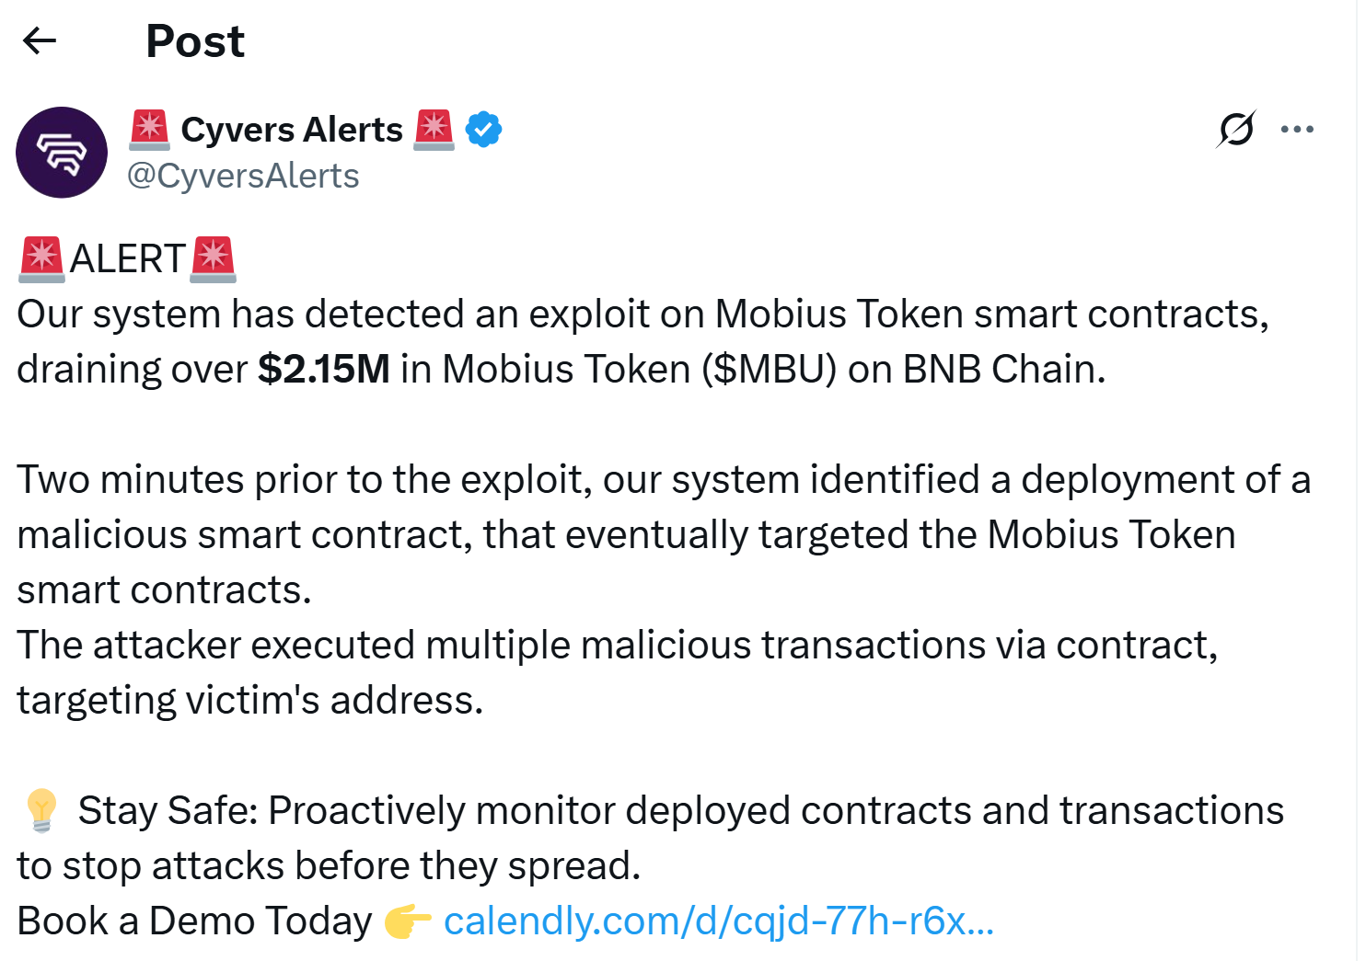The width and height of the screenshot is (1366, 961).
Task: Click the word ALERT in the post
Action: (128, 259)
